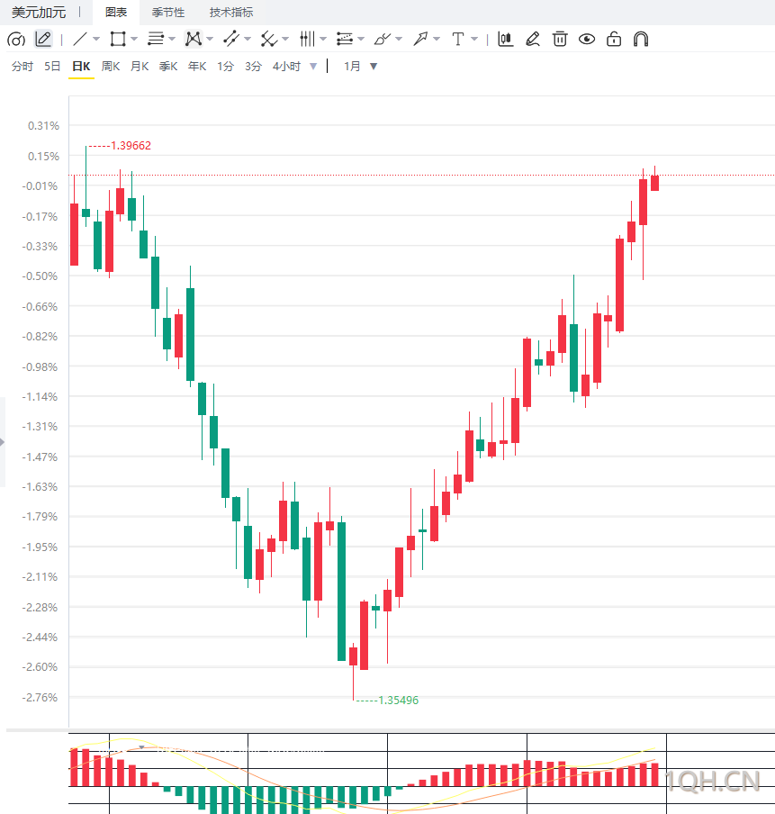Select the rectangle shape tool
This screenshot has height=814, width=775.
pyautogui.click(x=118, y=39)
